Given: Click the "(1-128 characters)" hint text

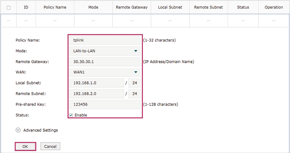Looking at the screenshot, I should coord(161,104).
